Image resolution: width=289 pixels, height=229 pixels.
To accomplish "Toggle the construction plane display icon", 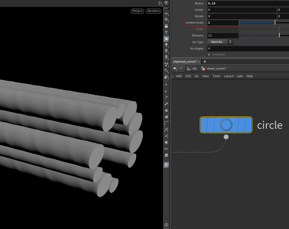I will (x=166, y=14).
